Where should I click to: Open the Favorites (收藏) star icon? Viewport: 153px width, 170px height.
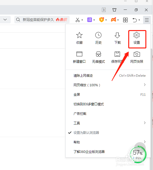79,35
